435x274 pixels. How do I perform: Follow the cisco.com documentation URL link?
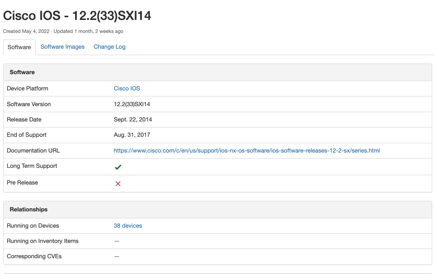[247, 151]
